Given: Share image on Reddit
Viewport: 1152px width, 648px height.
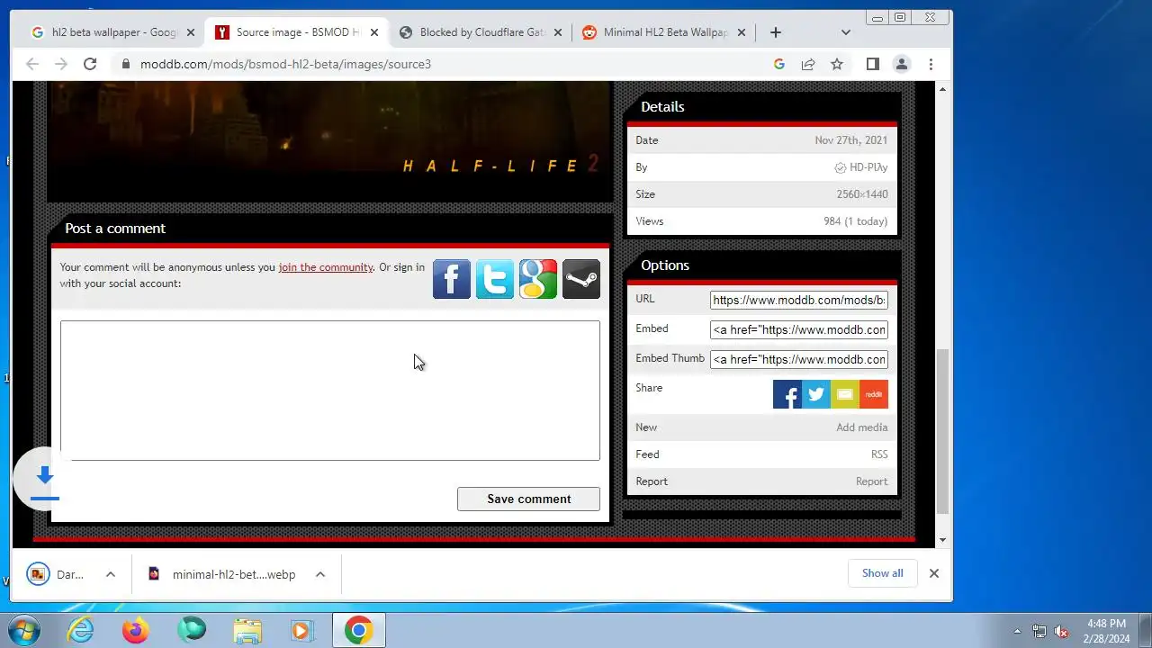Looking at the screenshot, I should point(874,394).
